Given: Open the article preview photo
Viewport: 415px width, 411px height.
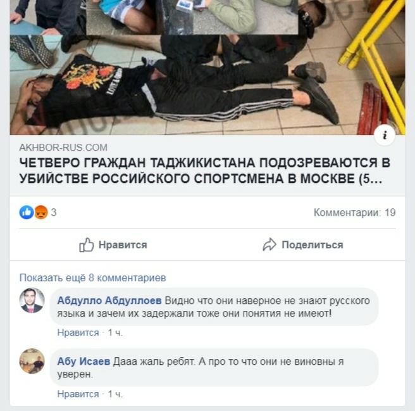Looking at the screenshot, I should (x=207, y=67).
